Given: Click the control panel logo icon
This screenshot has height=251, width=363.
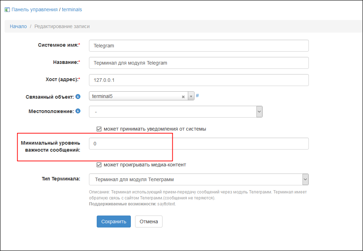Looking at the screenshot, I should pos(7,10).
